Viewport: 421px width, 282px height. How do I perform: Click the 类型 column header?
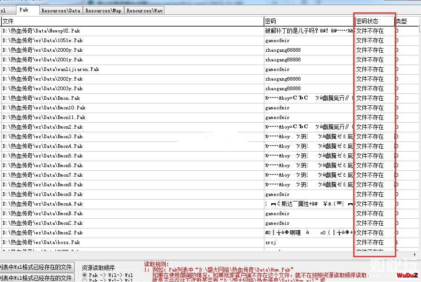(x=407, y=21)
